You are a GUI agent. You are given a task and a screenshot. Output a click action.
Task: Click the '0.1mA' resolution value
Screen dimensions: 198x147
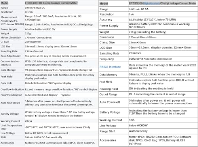pyautogui.click(x=29, y=12)
